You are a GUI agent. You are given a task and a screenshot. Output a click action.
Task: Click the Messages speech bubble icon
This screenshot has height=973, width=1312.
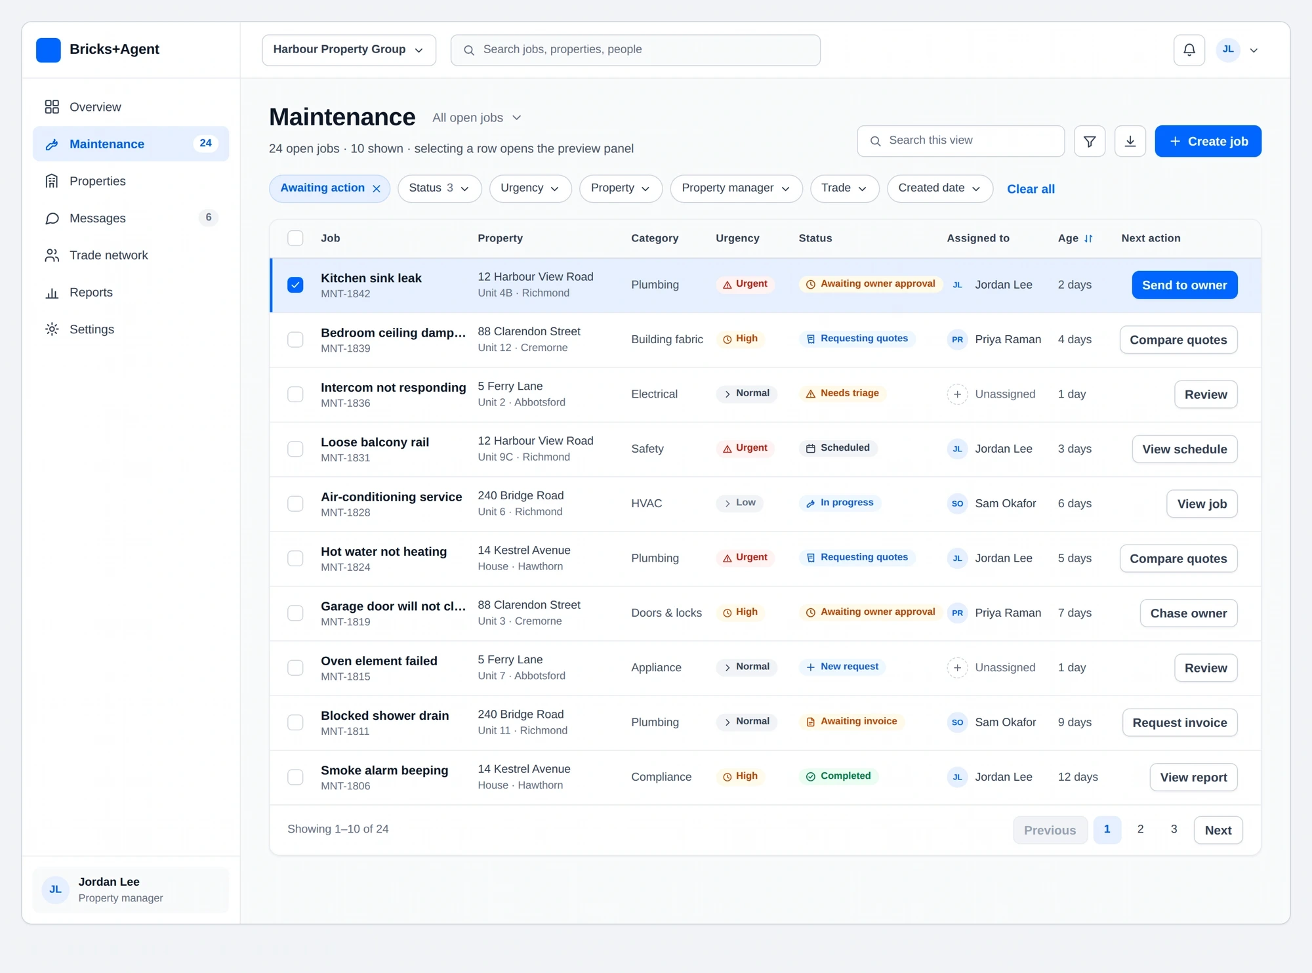pyautogui.click(x=52, y=218)
